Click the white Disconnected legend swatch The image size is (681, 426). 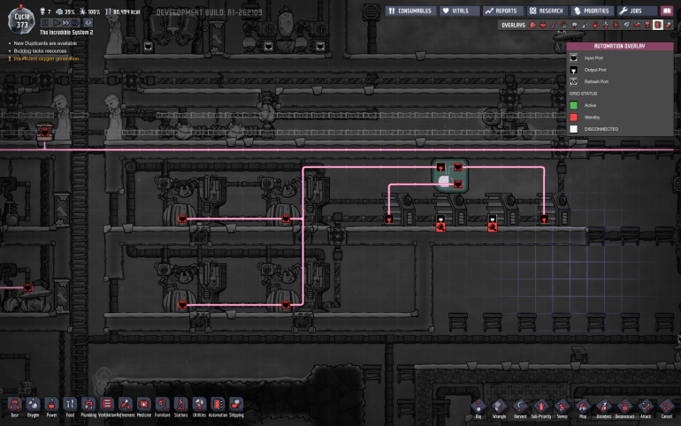point(574,129)
